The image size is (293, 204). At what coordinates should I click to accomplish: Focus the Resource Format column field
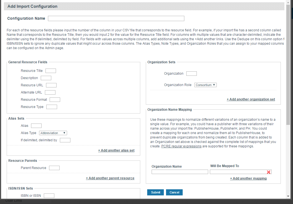click(x=55, y=100)
